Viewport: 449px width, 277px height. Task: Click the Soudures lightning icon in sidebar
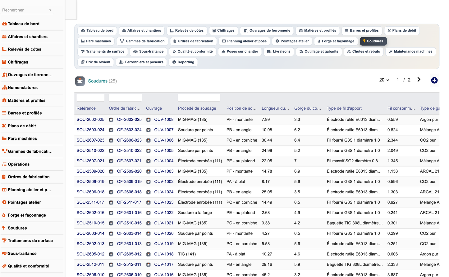[x=4, y=228]
